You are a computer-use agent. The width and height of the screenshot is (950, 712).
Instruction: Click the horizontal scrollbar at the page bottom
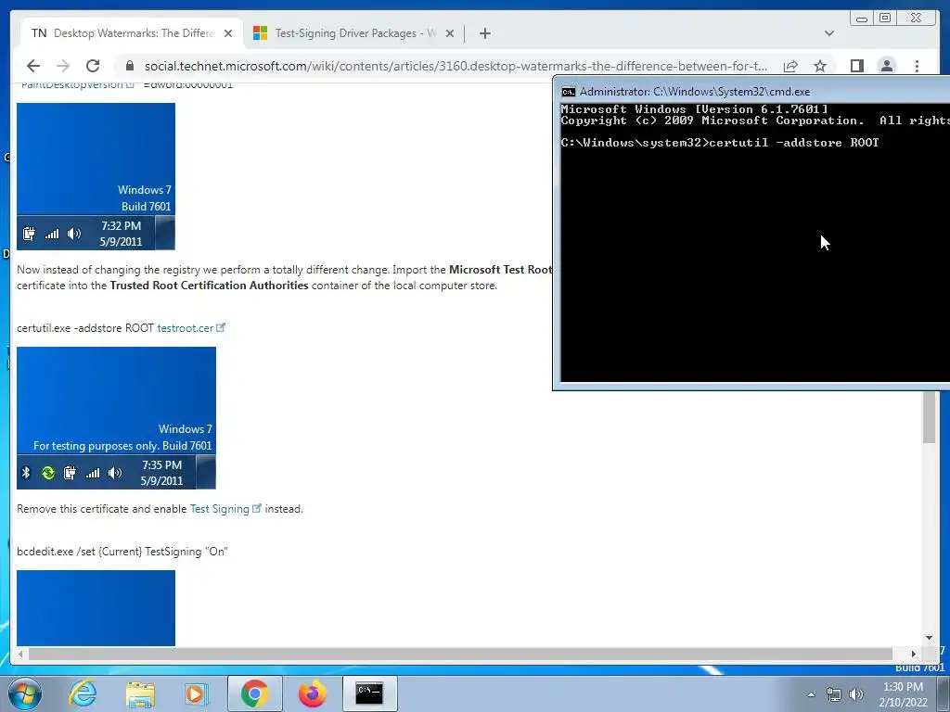point(460,654)
